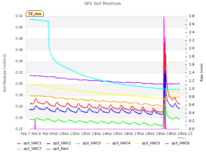This screenshot has width=206, height=155.
Task: Click the yellow sp3_VWC5 legend swatch
Action: coord(137,143)
